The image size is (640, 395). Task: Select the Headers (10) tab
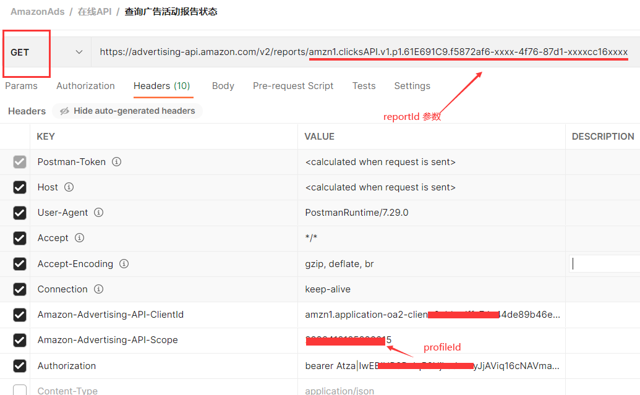pyautogui.click(x=162, y=86)
